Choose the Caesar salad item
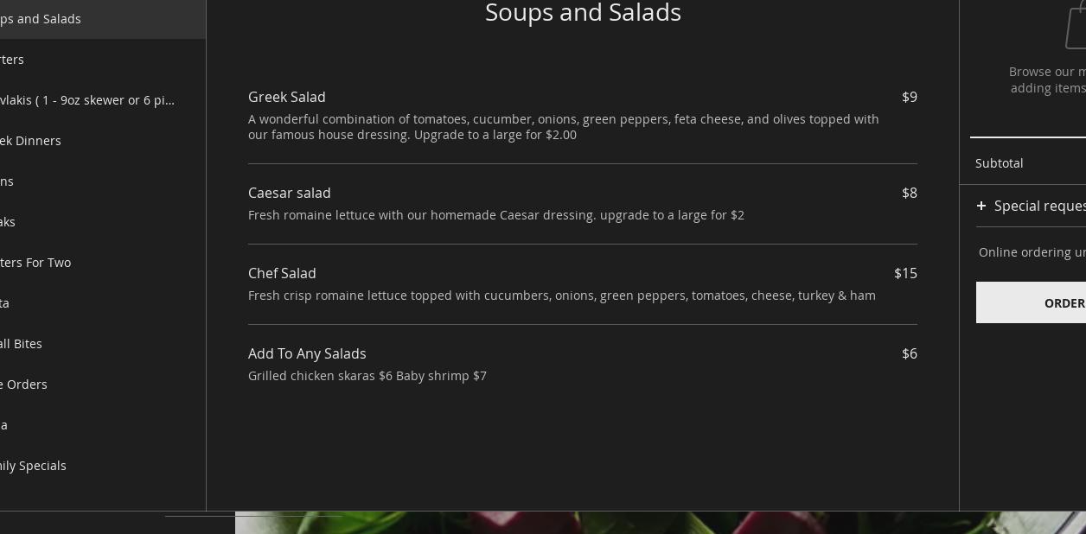The height and width of the screenshot is (534, 1086). pos(290,193)
